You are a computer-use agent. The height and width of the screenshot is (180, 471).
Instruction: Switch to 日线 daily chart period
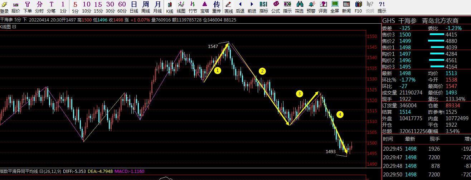point(134,6)
